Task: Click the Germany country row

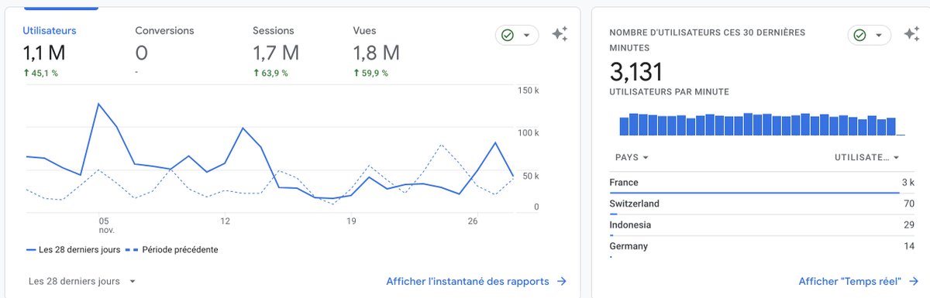Action: coord(763,247)
